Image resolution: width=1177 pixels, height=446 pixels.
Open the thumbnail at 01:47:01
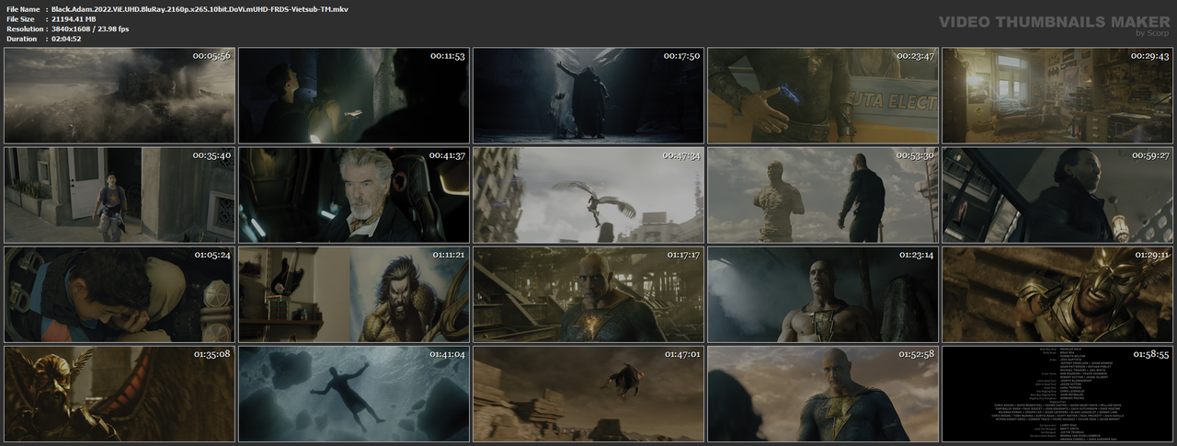point(588,393)
